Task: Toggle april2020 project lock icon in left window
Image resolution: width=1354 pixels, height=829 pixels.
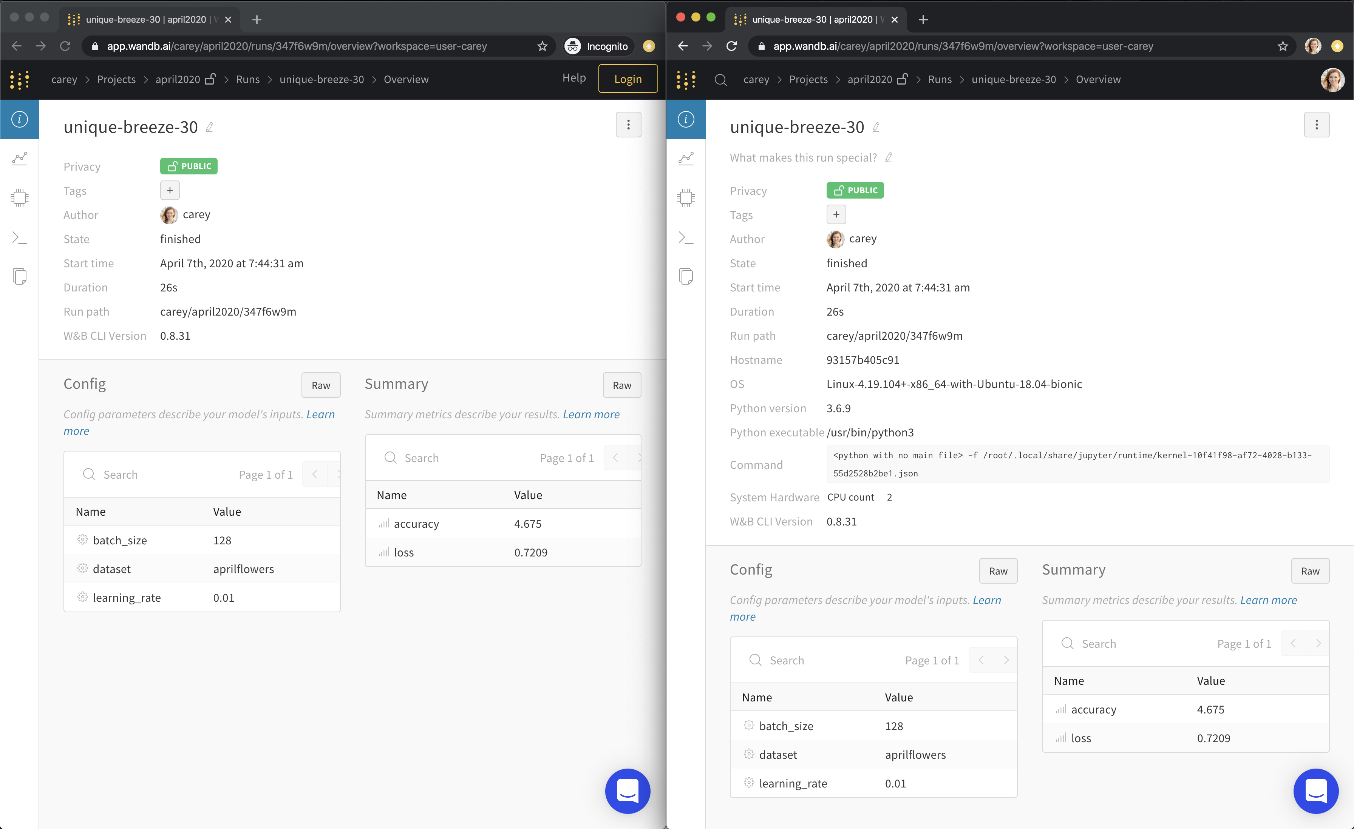Action: (x=210, y=79)
